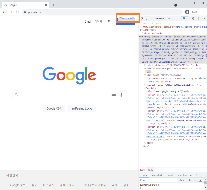The image size is (207, 190).
Task: Go back with the browser back arrow
Action: coord(4,12)
